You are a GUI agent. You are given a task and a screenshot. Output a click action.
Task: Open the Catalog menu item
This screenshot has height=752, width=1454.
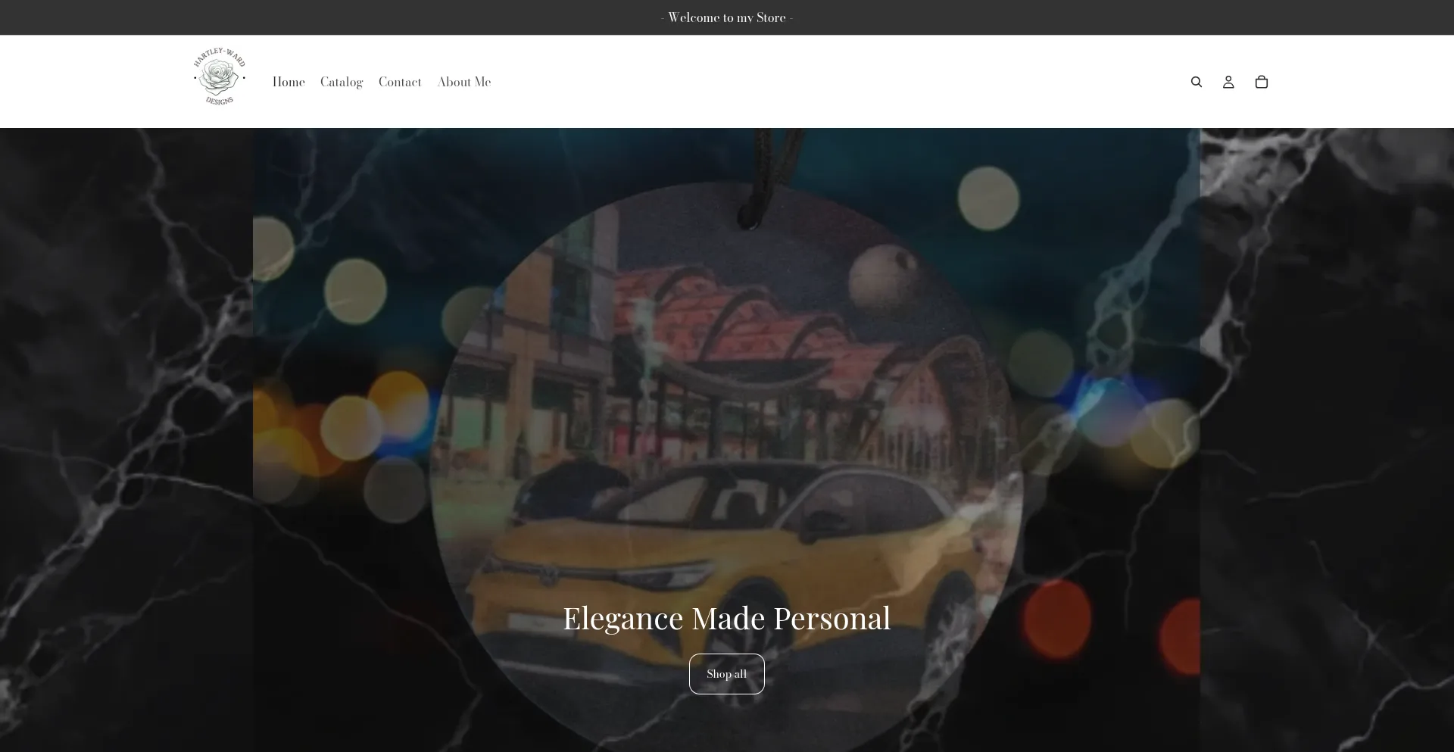point(342,82)
